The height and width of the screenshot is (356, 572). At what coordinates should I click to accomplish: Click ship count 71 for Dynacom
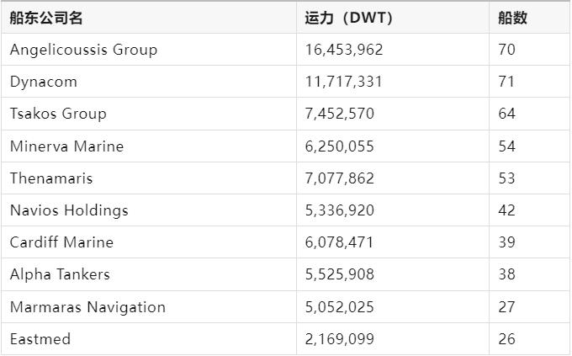[529, 82]
